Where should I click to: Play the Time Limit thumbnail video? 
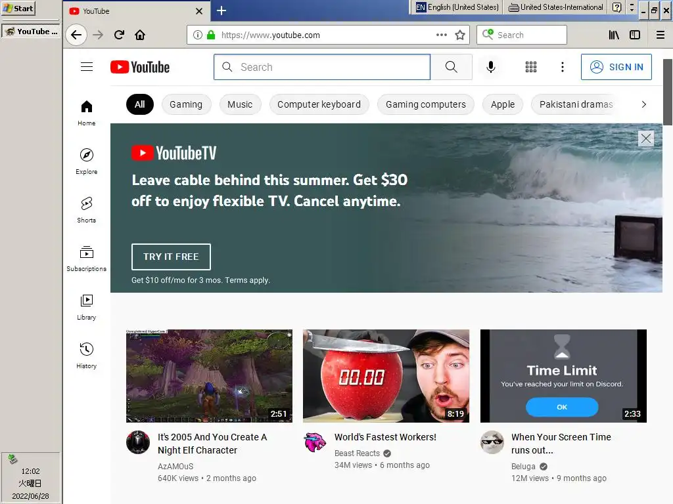pyautogui.click(x=563, y=376)
